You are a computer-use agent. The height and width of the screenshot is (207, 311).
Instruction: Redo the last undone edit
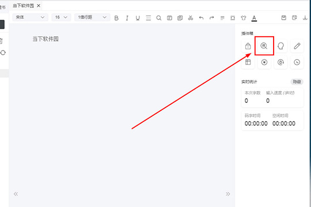coord(211,18)
